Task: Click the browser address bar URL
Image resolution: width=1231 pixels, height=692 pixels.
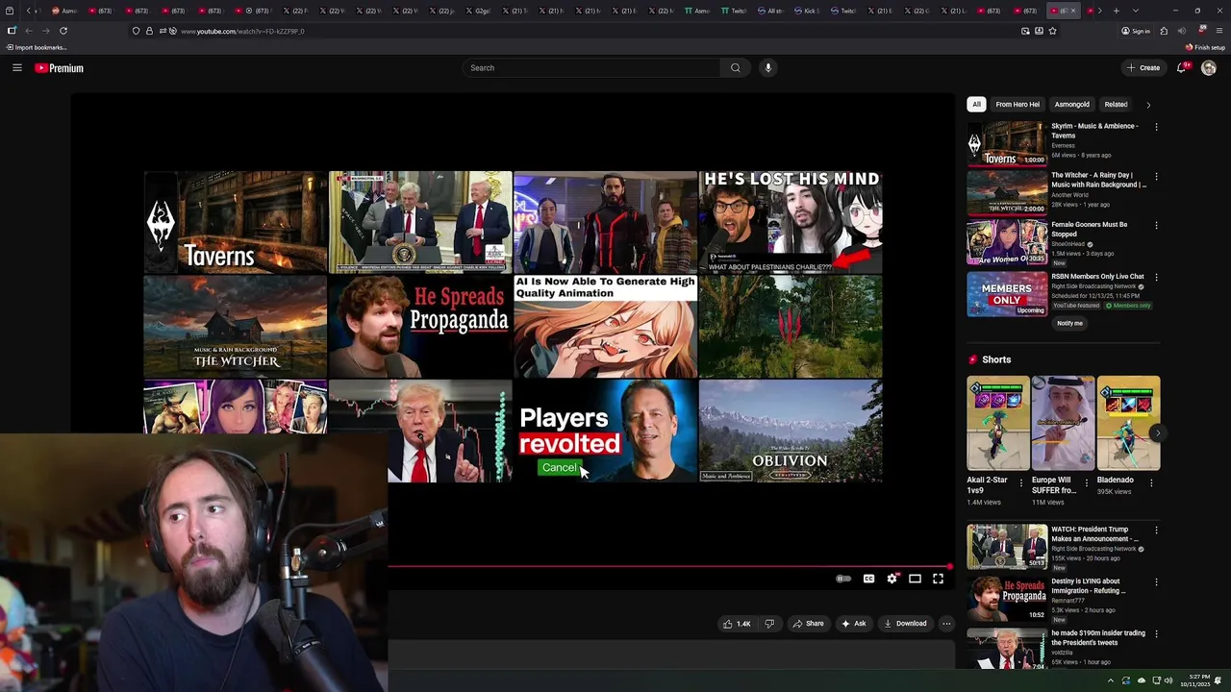Action: (x=242, y=31)
